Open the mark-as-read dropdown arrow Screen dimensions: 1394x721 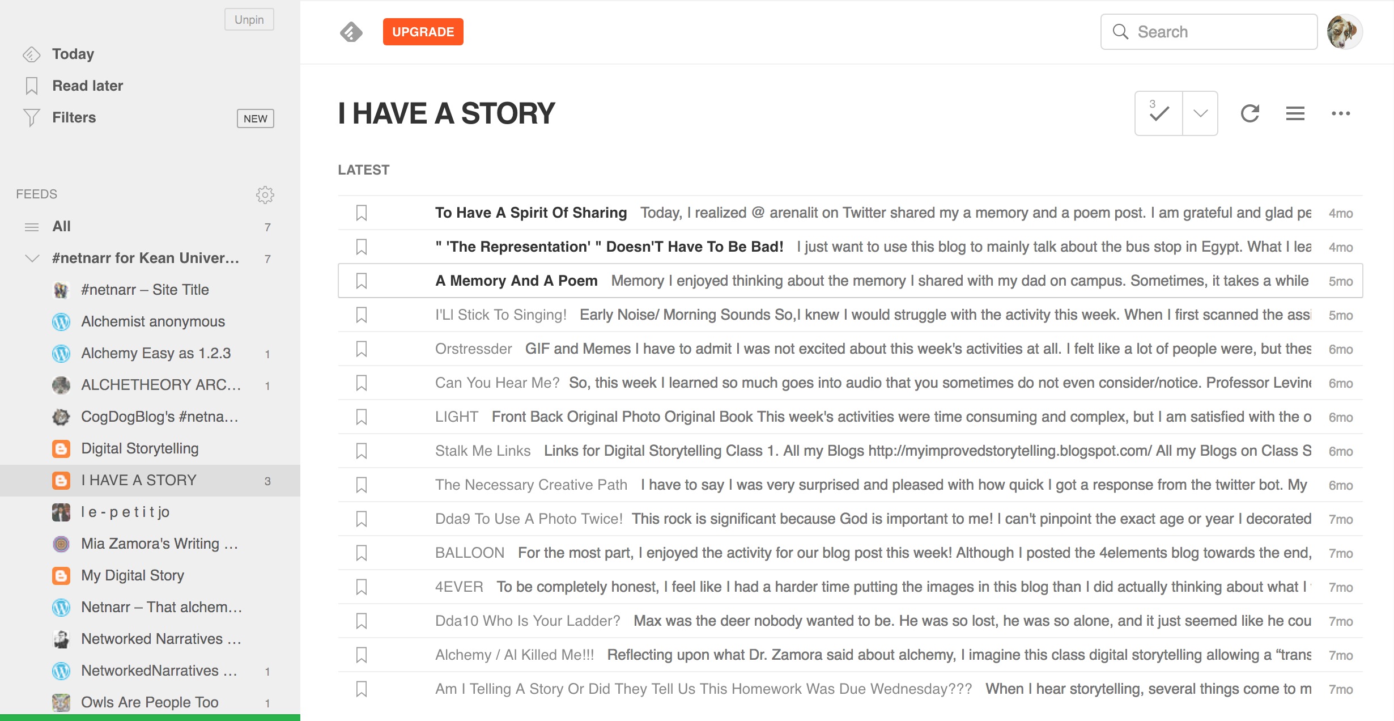pyautogui.click(x=1200, y=113)
